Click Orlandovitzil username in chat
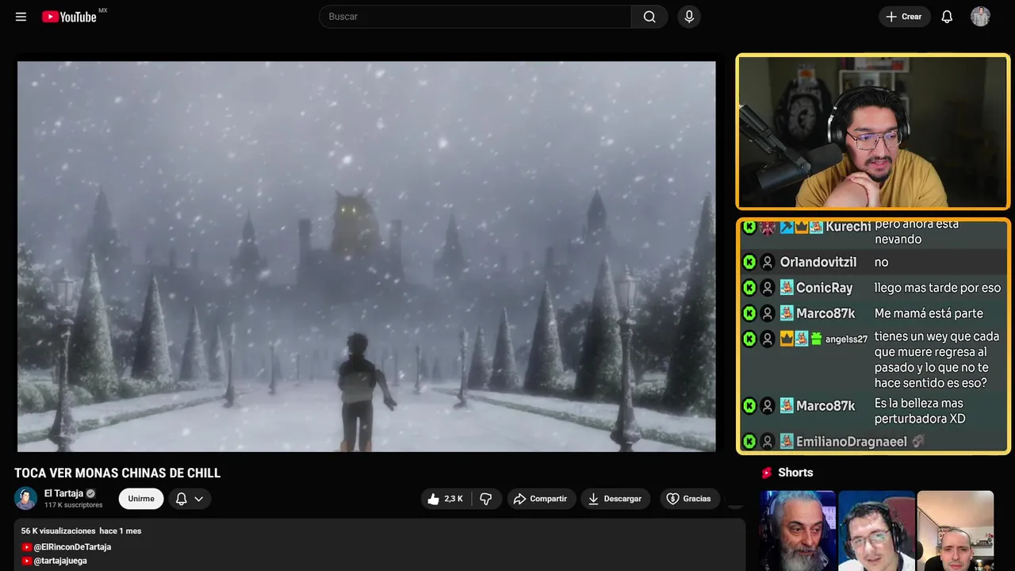 click(818, 263)
